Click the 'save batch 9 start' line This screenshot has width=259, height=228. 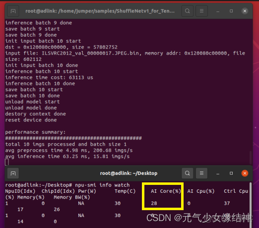click(32, 29)
